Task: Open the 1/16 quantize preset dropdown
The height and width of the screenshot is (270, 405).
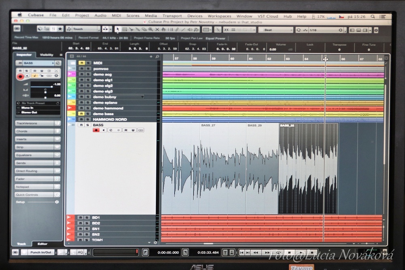Action: click(x=326, y=30)
